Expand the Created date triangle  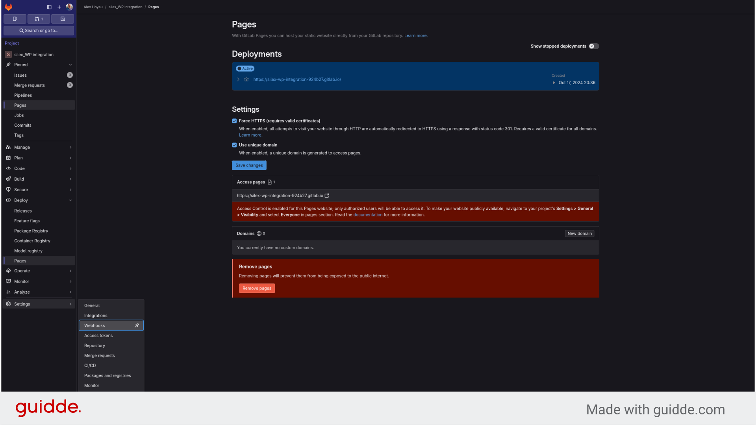click(x=554, y=83)
